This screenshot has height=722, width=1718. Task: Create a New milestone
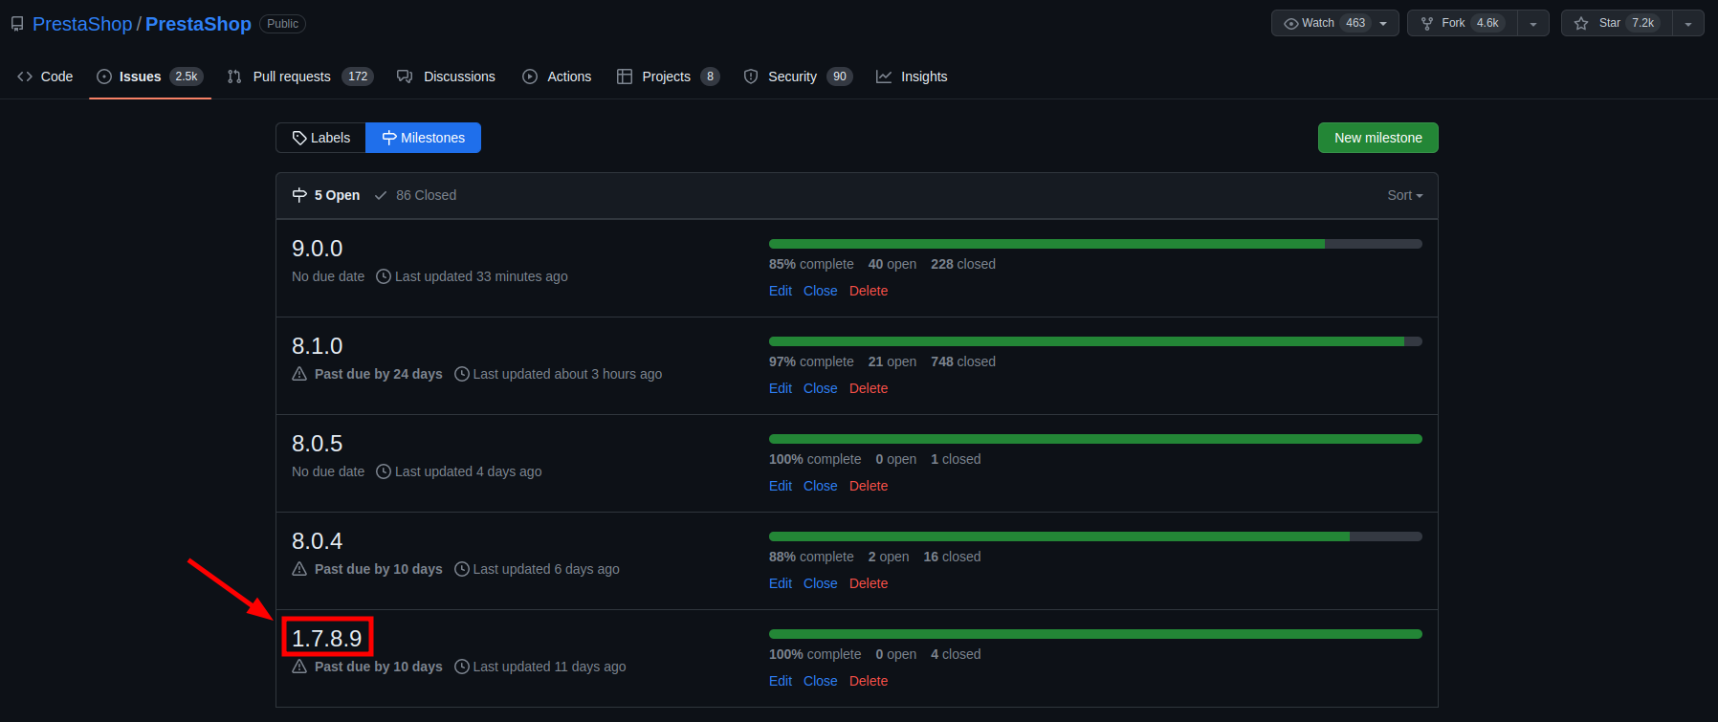tap(1377, 138)
